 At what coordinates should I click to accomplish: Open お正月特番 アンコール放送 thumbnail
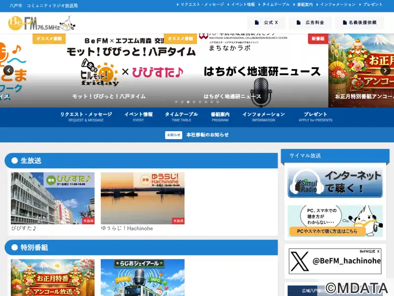[53, 278]
